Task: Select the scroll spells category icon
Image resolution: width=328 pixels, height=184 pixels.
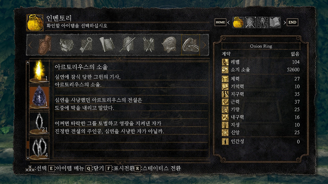Action: click(x=107, y=45)
